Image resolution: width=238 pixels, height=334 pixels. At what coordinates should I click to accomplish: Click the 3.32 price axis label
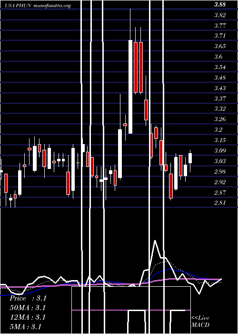click(220, 109)
